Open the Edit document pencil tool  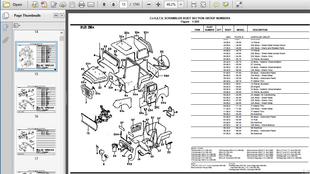tap(54, 5)
